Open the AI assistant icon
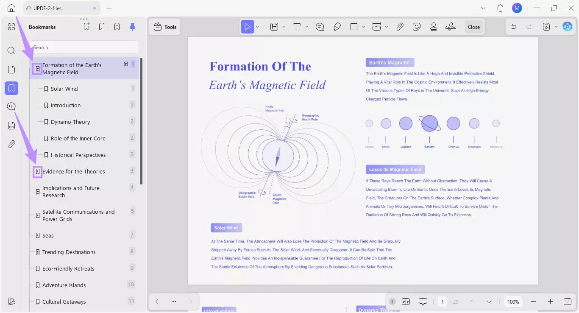The height and width of the screenshot is (313, 579). (x=568, y=26)
